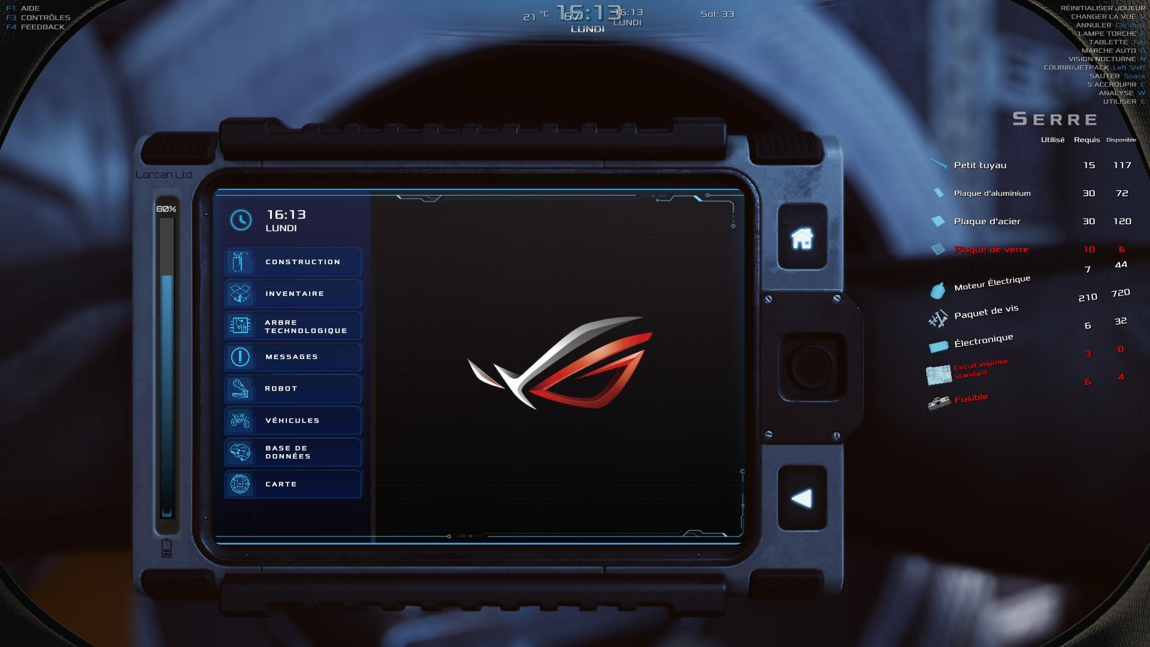This screenshot has height=647, width=1150.
Task: Click the 80% battery percentage
Action: pyautogui.click(x=167, y=209)
